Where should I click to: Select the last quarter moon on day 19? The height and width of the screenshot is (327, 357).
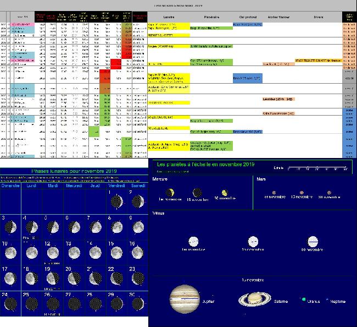pyautogui.click(x=53, y=279)
